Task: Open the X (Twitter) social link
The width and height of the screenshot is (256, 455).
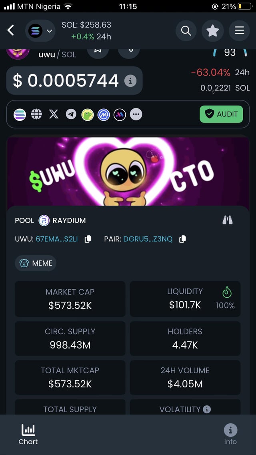Action: point(54,114)
